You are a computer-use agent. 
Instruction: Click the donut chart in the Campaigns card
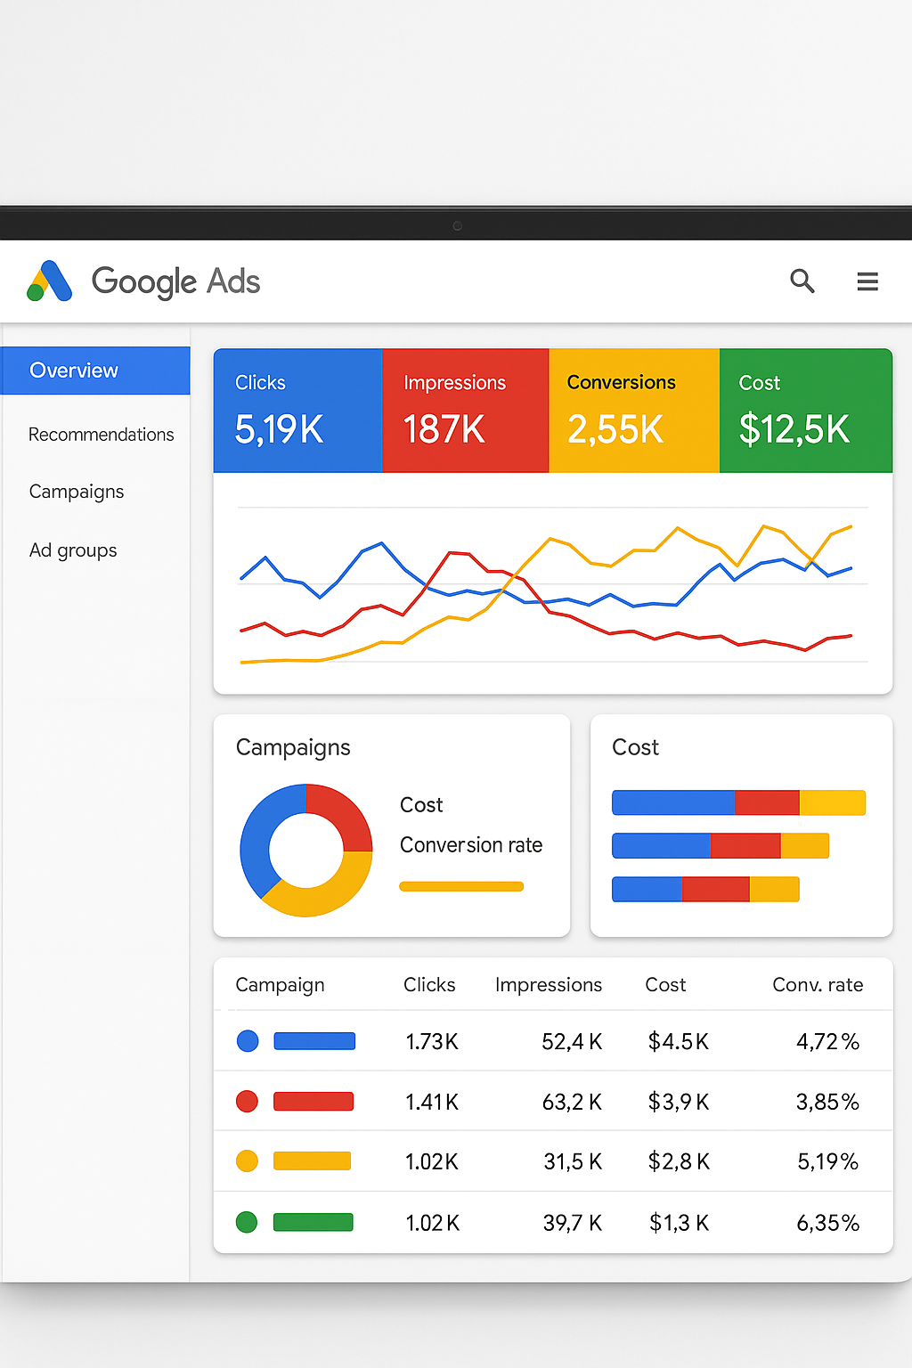pos(306,849)
